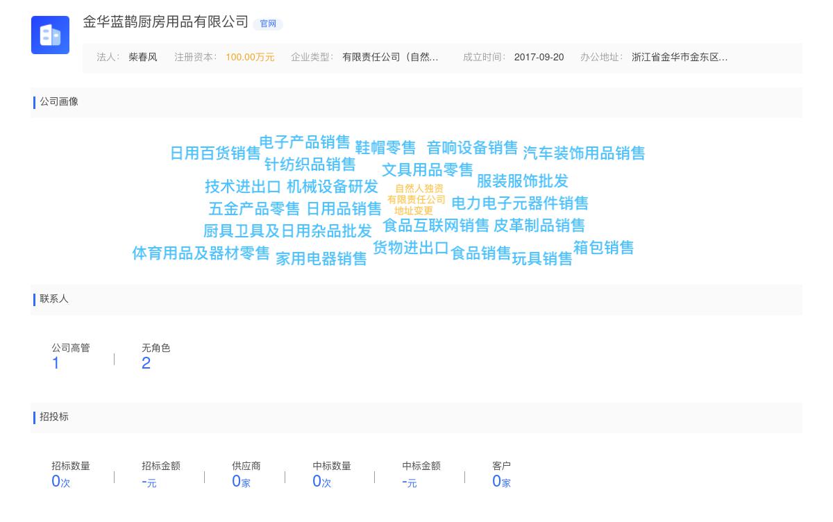
Task: Click the 中标金额 value
Action: pos(410,482)
